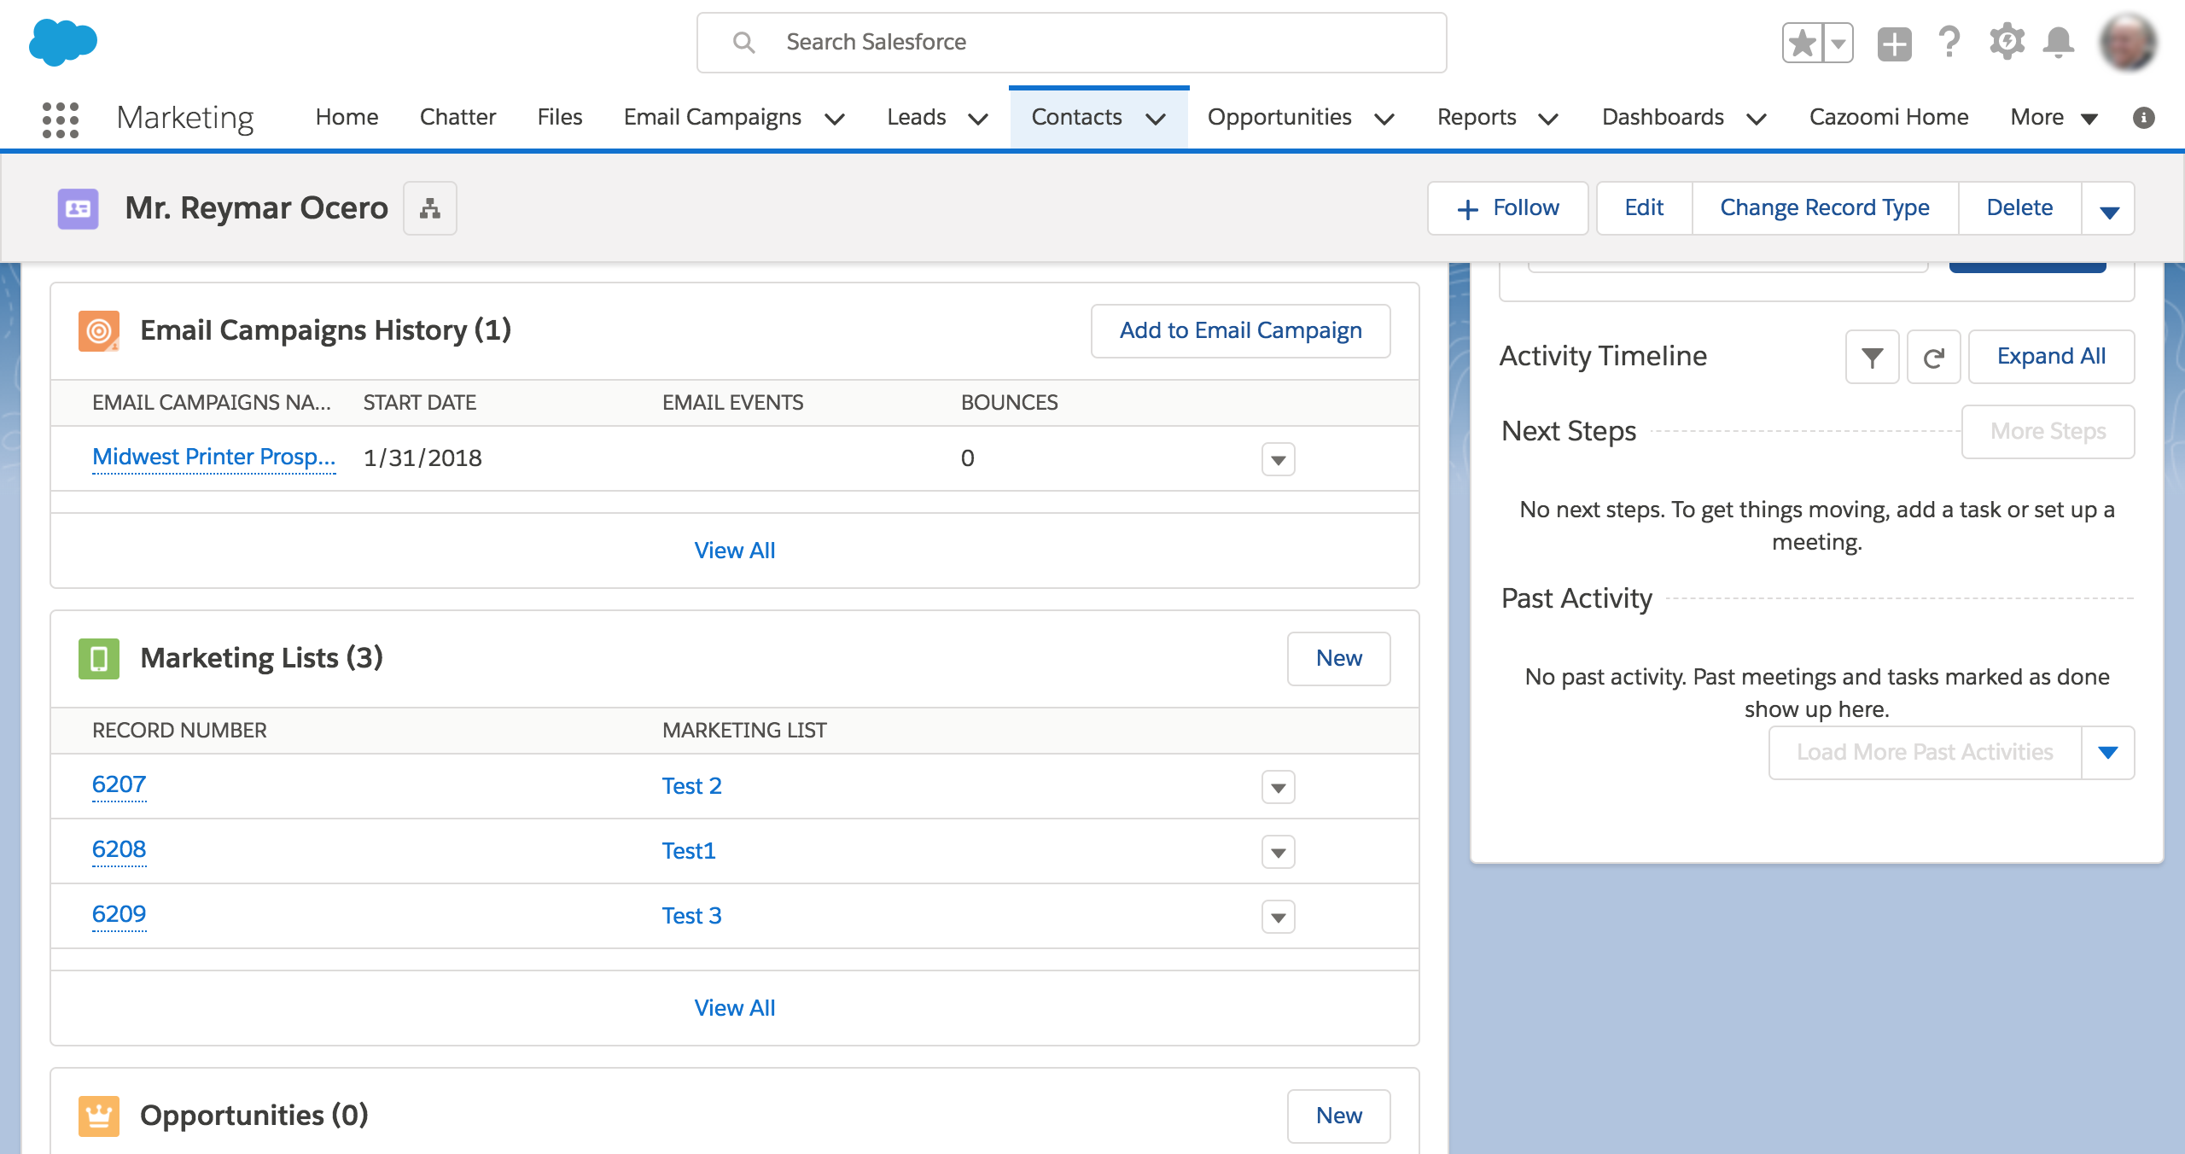Screen dimensions: 2185x1154
Task: Open row actions for Midwest Printer campaign
Action: coord(1278,460)
